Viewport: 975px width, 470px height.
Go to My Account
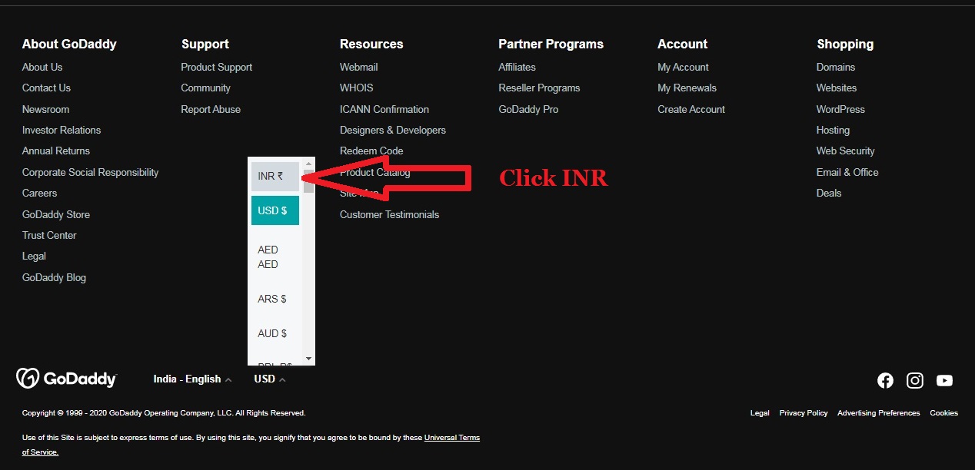pos(683,67)
